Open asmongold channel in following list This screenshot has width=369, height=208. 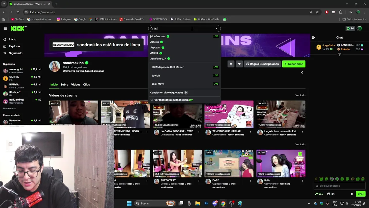(x=22, y=71)
